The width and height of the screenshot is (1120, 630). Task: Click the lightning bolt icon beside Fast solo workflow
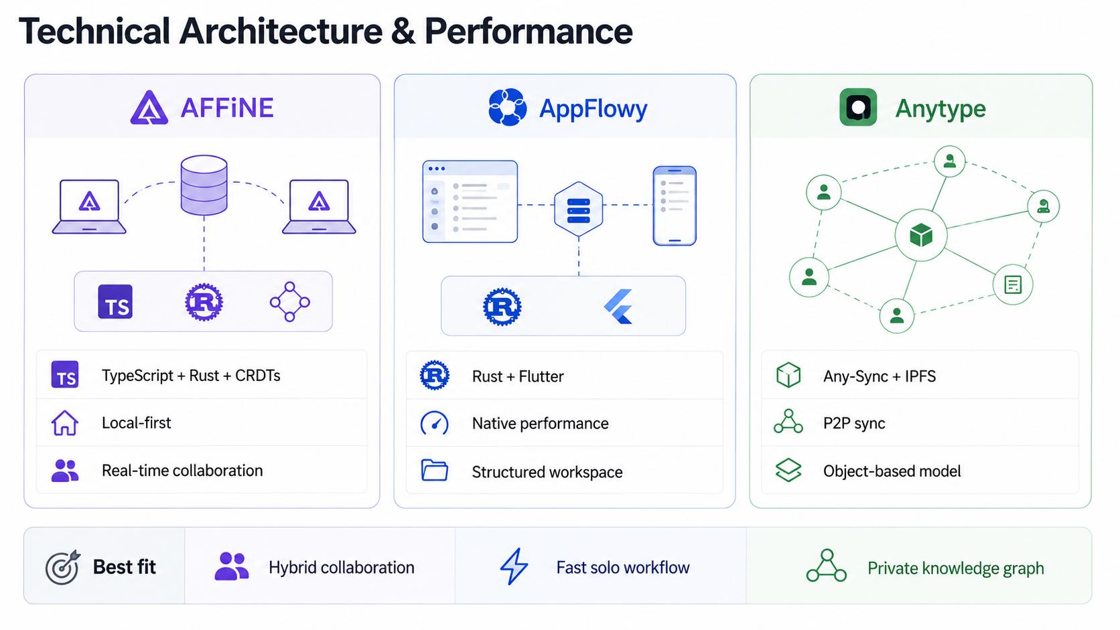(x=514, y=566)
